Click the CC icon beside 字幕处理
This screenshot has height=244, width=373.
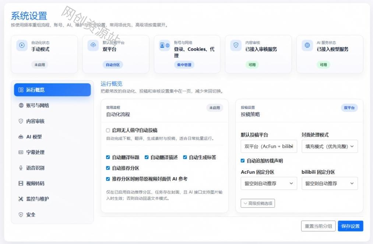coord(21,152)
